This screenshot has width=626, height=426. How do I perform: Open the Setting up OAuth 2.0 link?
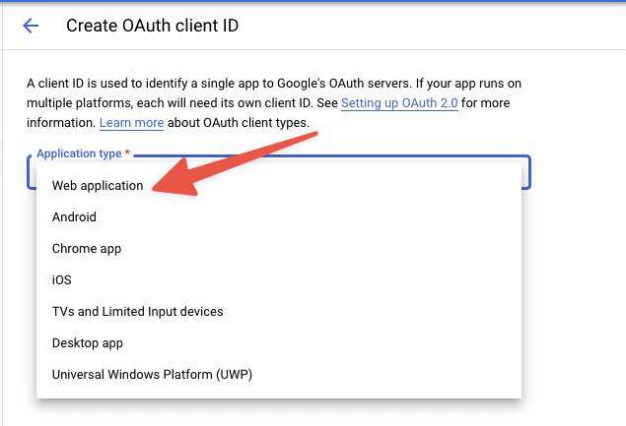pyautogui.click(x=399, y=103)
